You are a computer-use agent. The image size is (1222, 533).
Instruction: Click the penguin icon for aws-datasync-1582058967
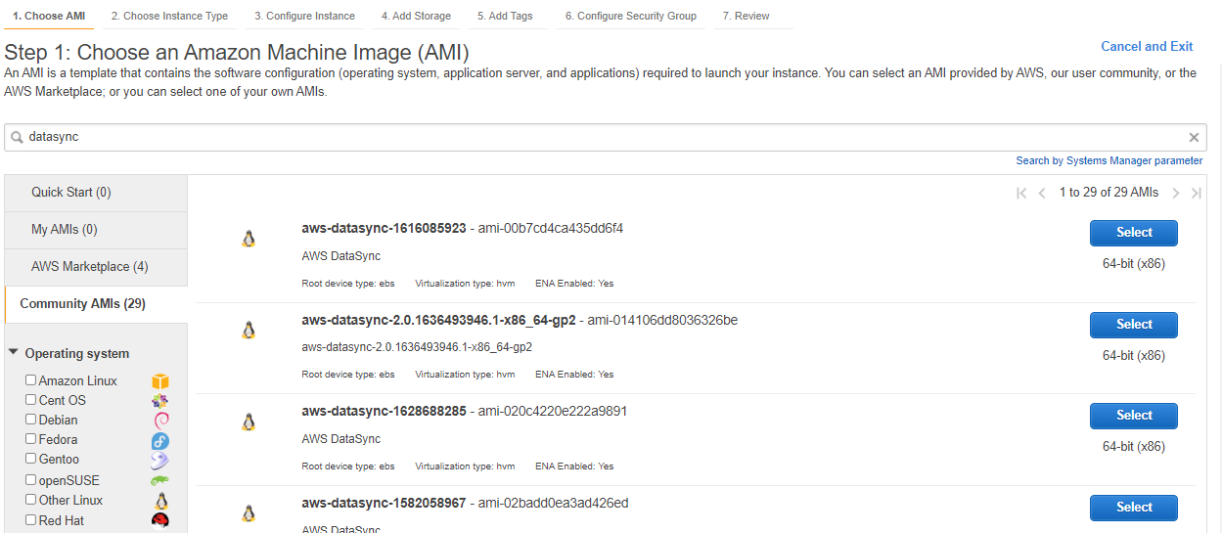pos(249,513)
